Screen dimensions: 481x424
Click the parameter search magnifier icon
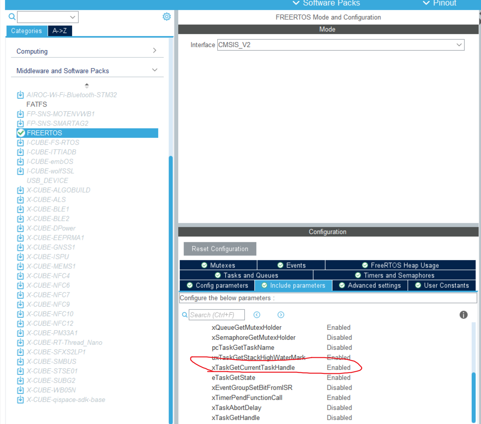tap(185, 315)
